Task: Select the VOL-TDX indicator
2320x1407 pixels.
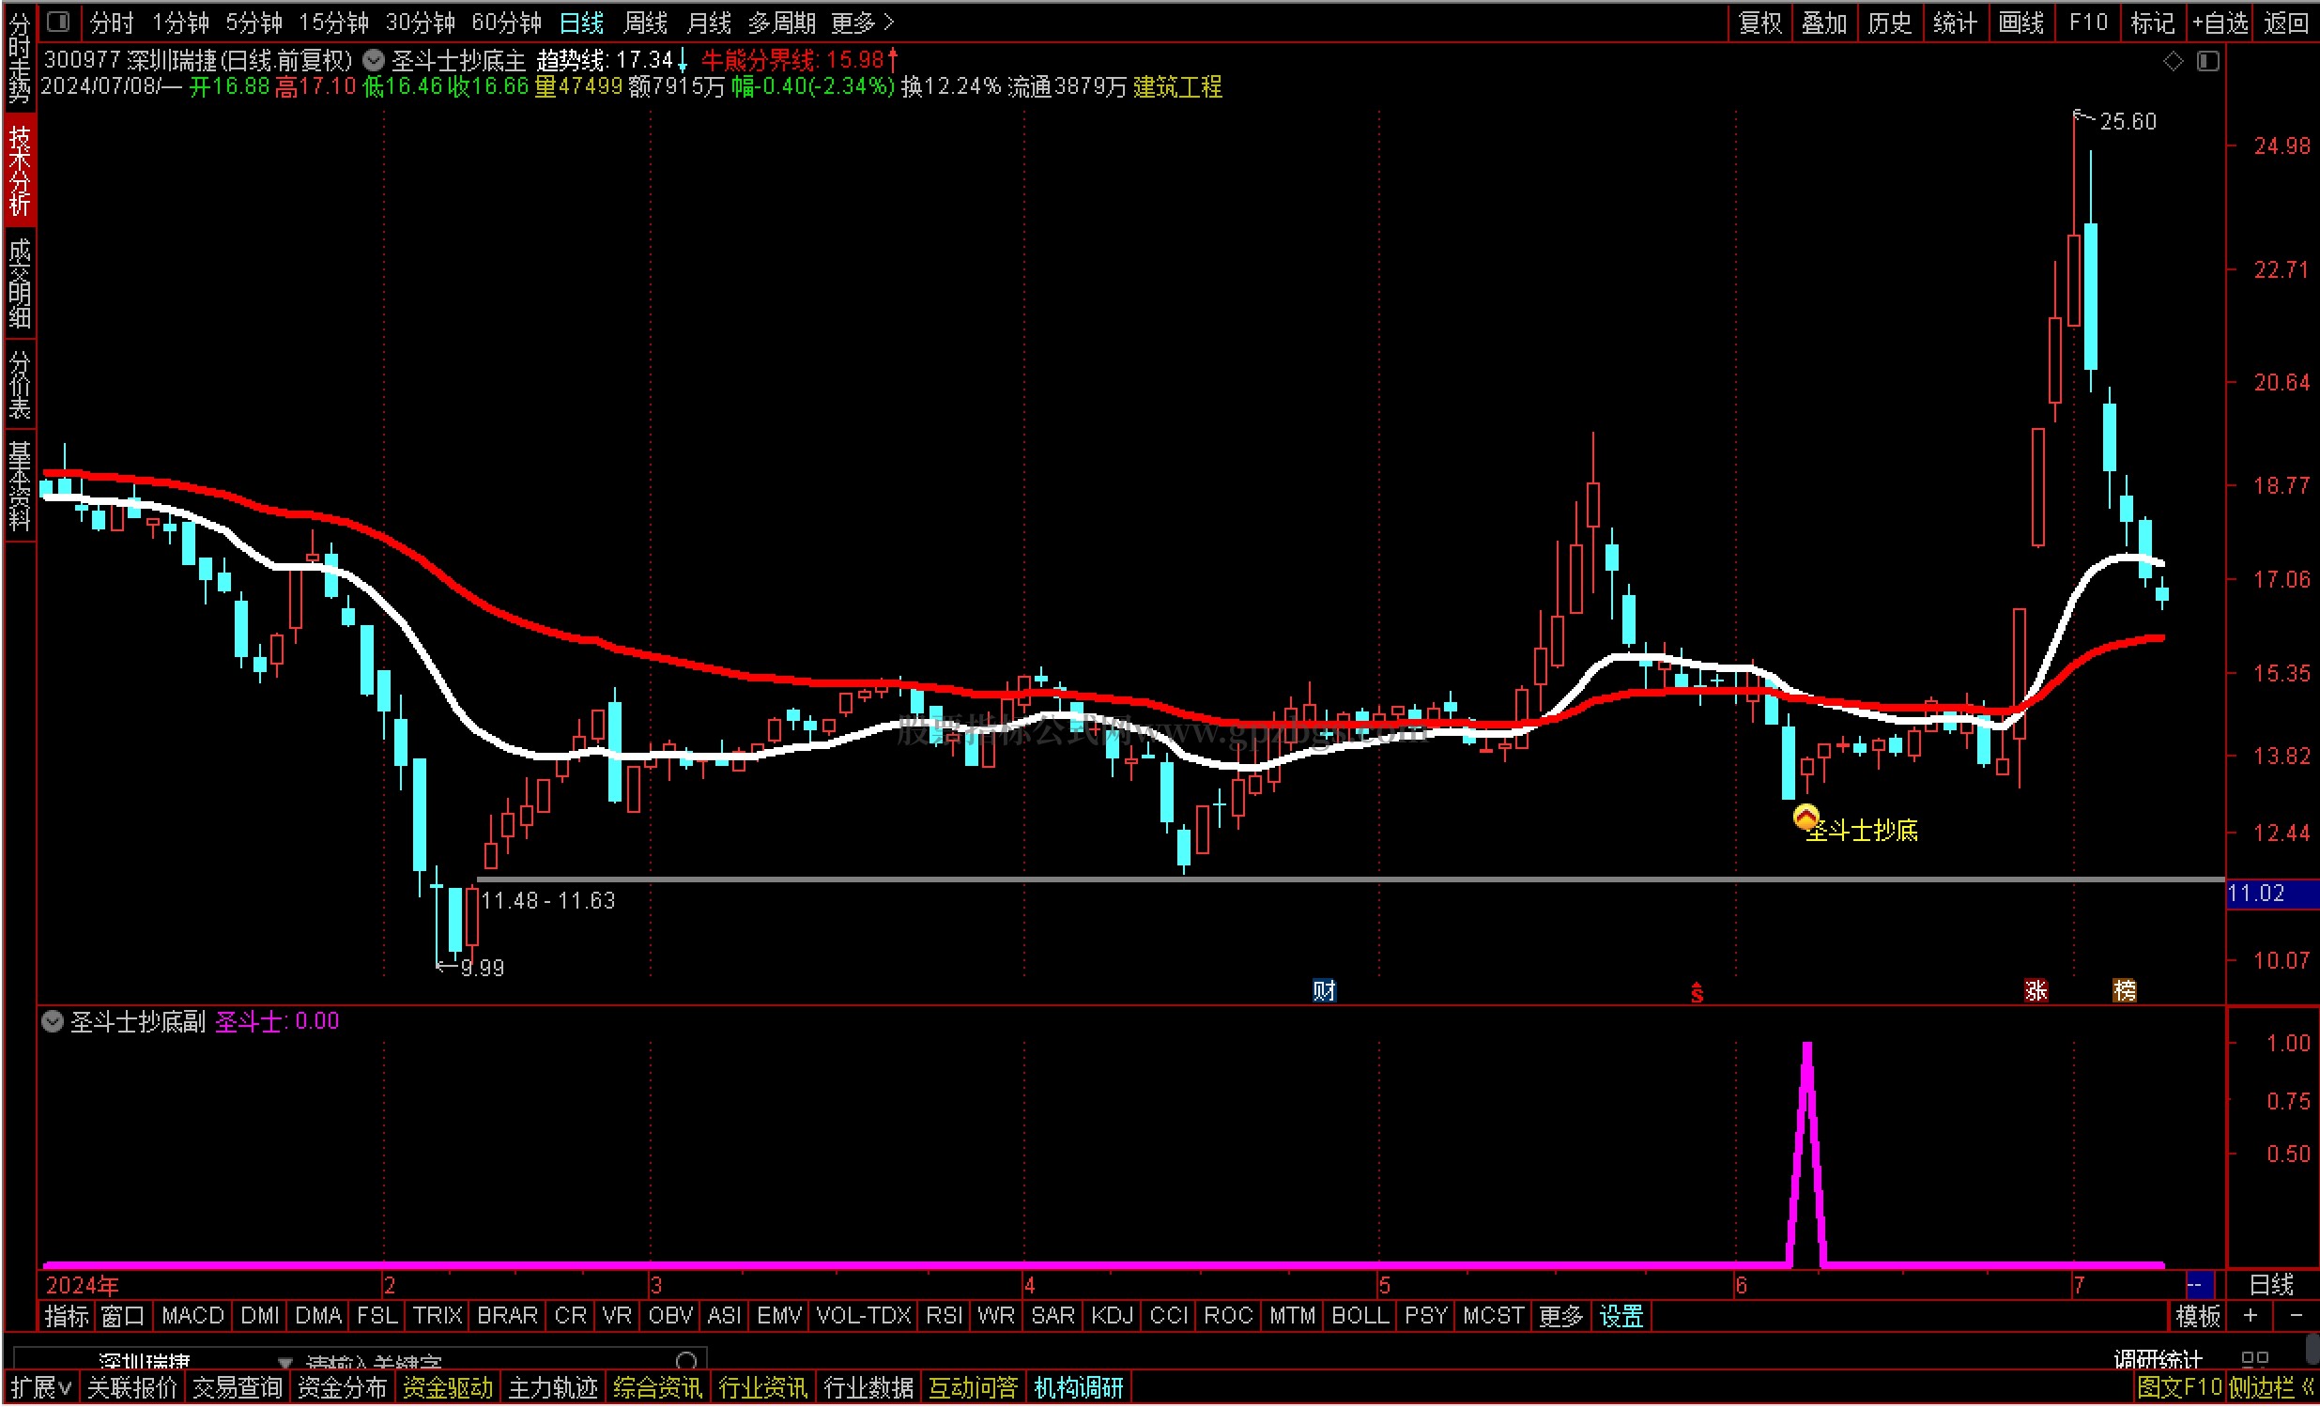Action: tap(864, 1316)
